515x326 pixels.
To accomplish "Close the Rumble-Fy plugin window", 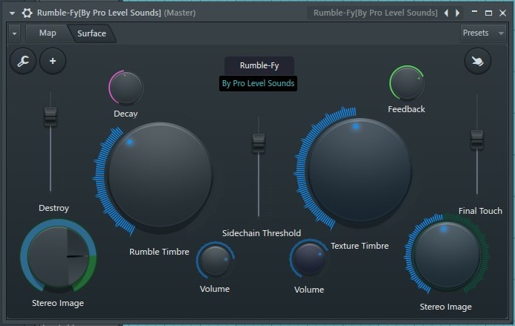I will (x=502, y=13).
